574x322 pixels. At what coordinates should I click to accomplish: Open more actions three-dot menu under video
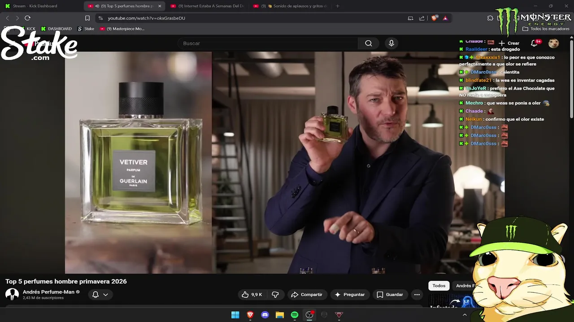click(x=417, y=295)
